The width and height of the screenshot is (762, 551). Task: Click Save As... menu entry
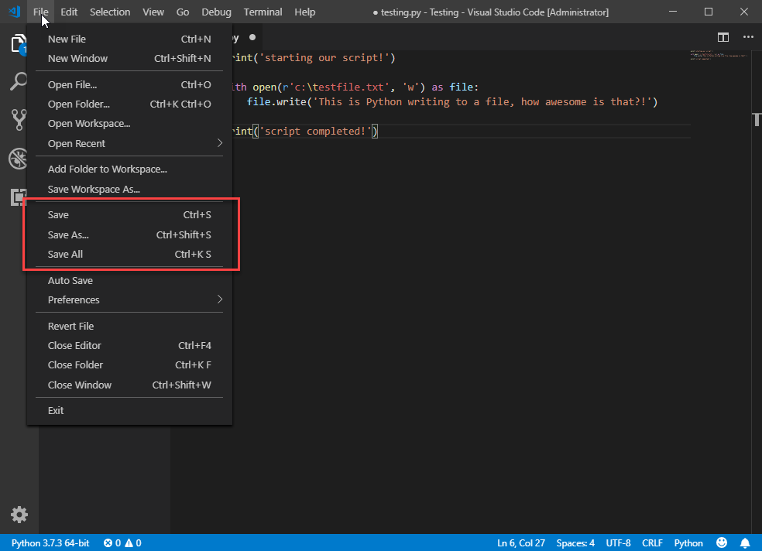click(129, 235)
